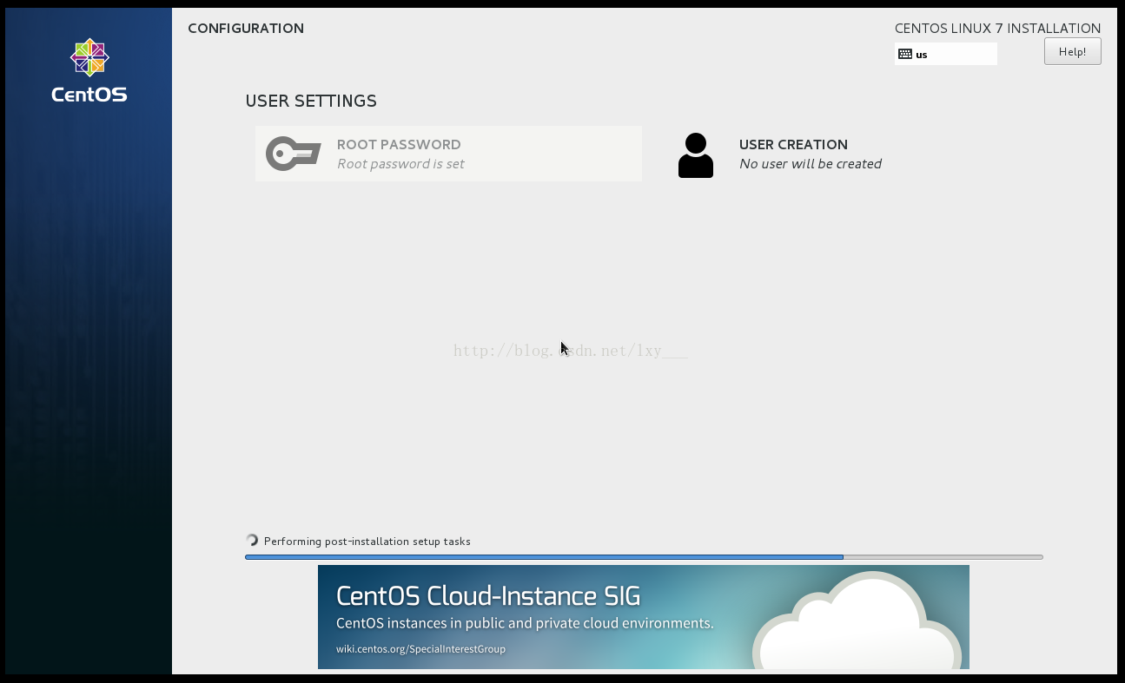Click the spinning progress indicator icon
The image size is (1125, 683).
252,541
